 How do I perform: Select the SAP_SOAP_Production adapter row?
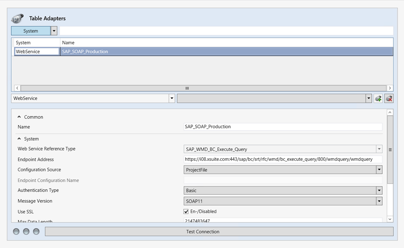pyautogui.click(x=226, y=52)
